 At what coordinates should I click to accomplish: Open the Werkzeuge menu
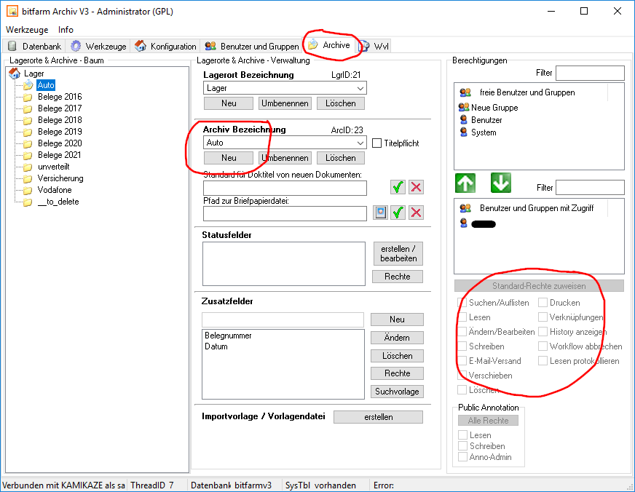[x=27, y=30]
